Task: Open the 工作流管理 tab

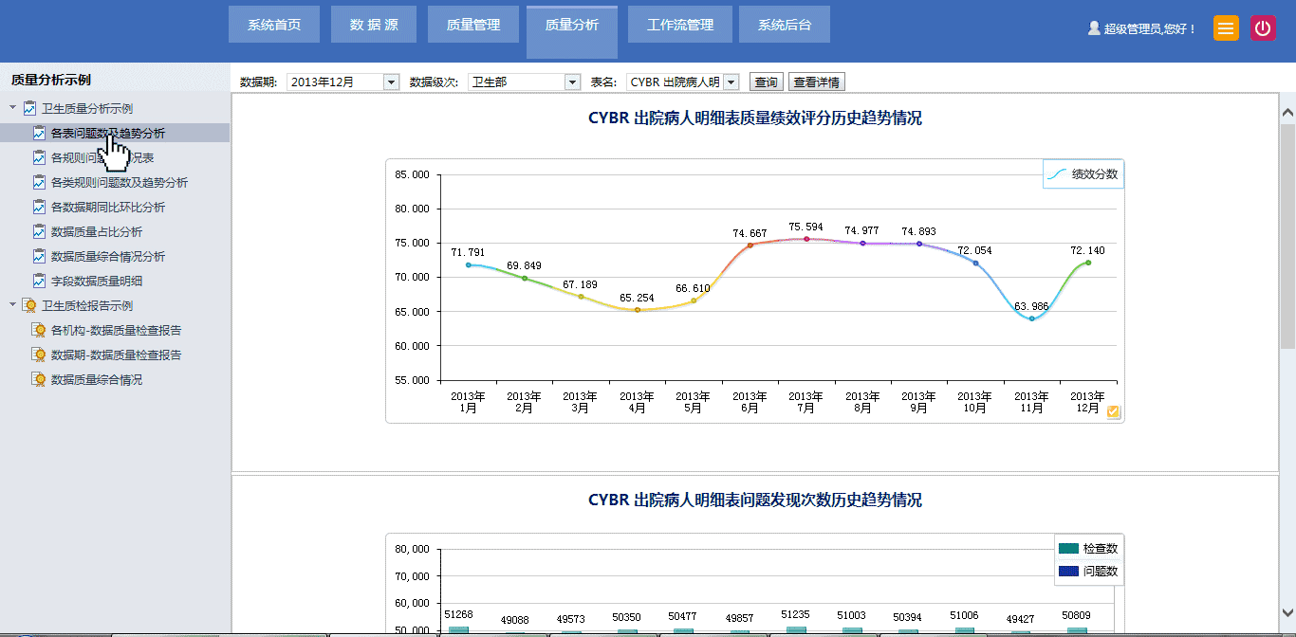Action: (680, 25)
